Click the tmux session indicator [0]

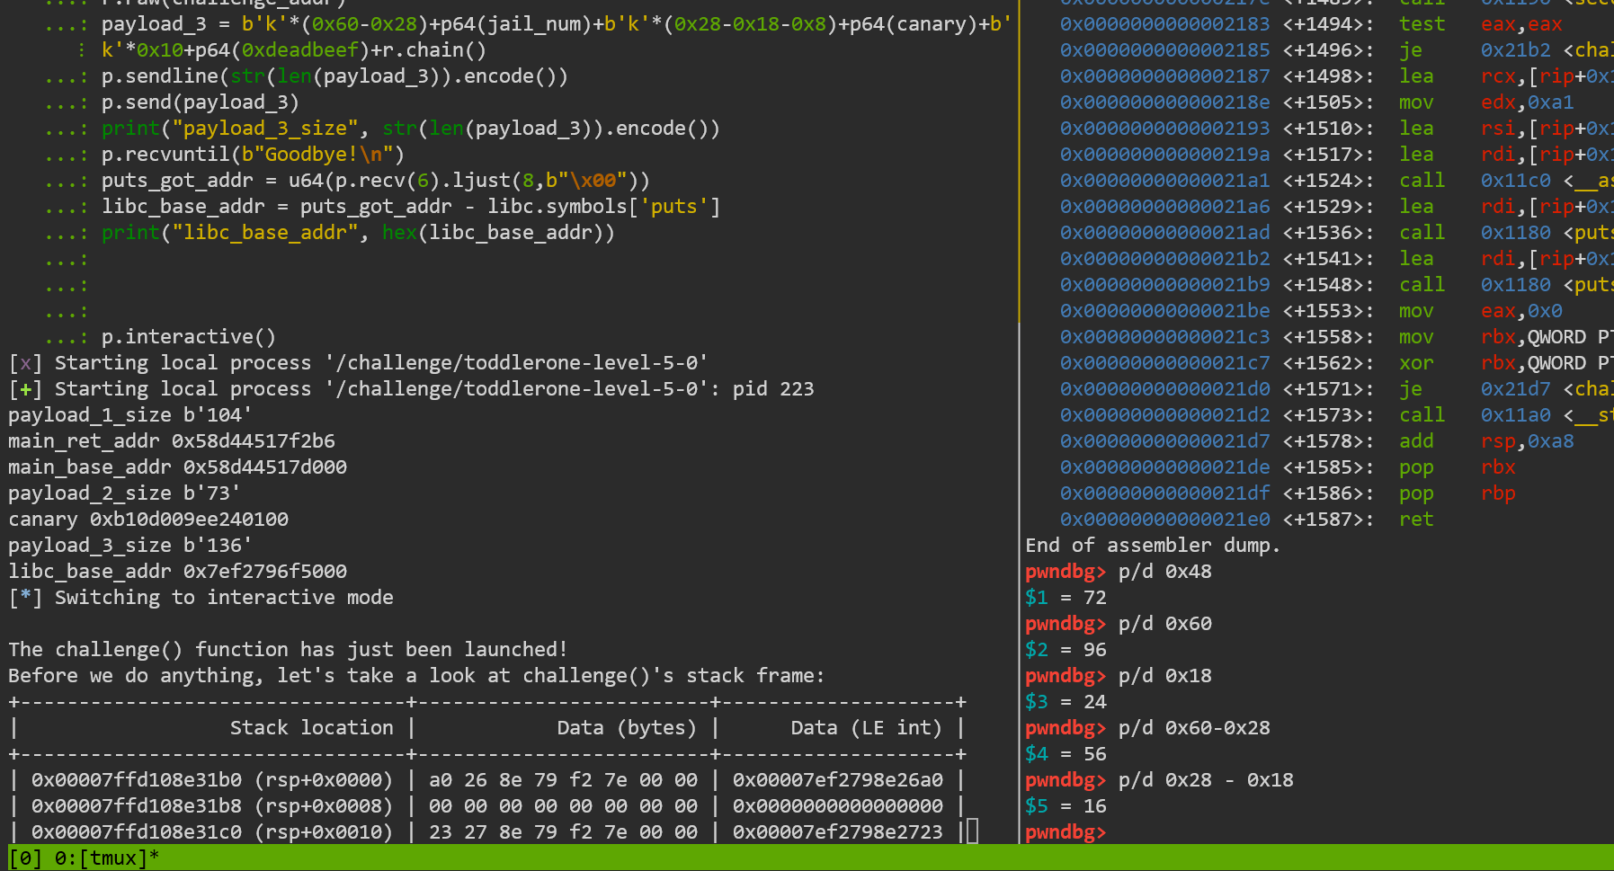(25, 858)
